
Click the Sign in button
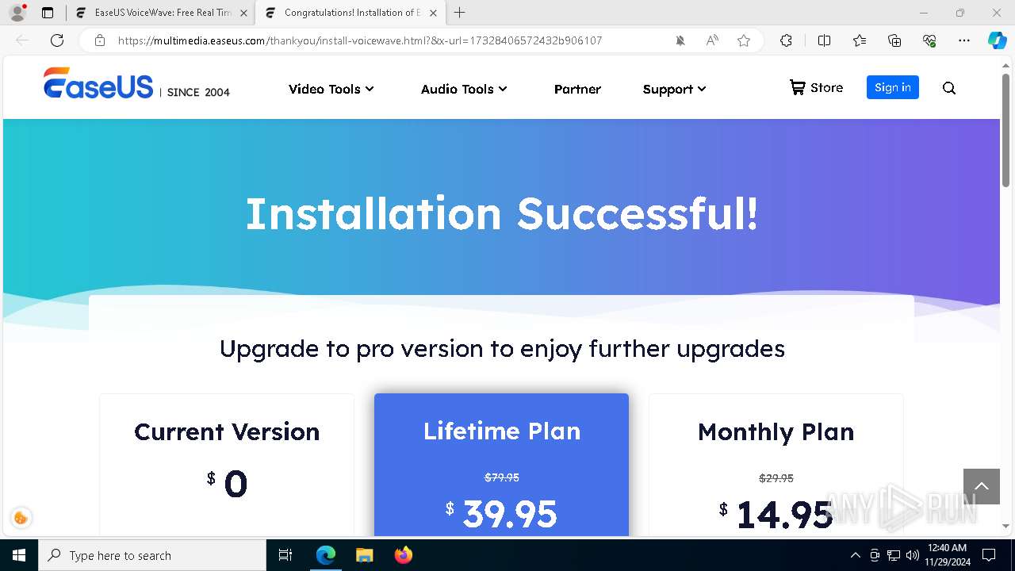pos(893,87)
